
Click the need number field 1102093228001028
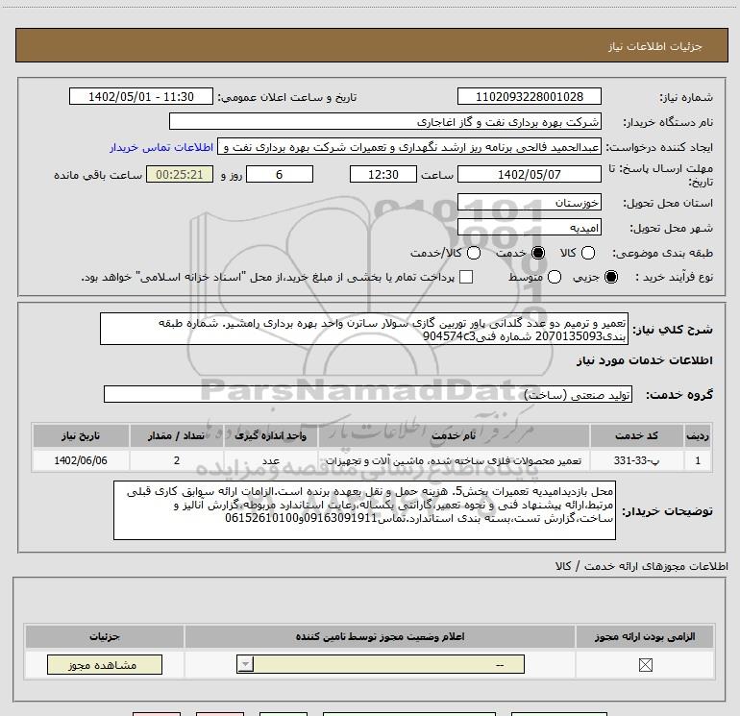click(x=529, y=97)
